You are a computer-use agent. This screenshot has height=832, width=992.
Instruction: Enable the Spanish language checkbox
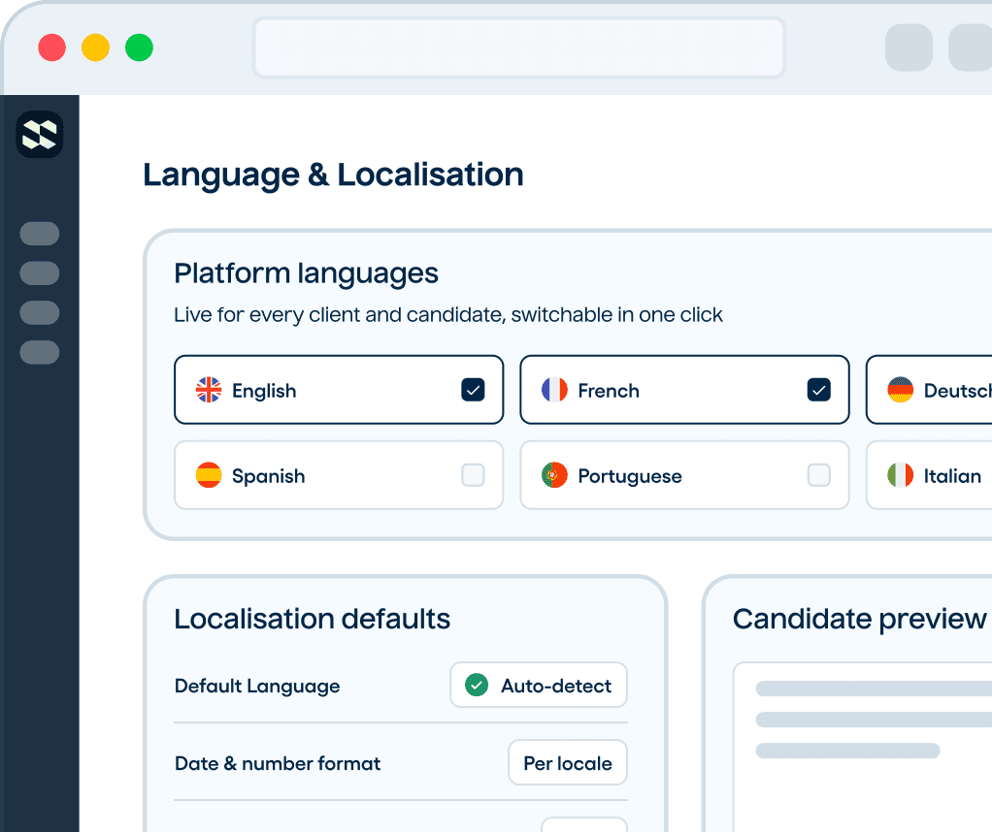[x=473, y=475]
